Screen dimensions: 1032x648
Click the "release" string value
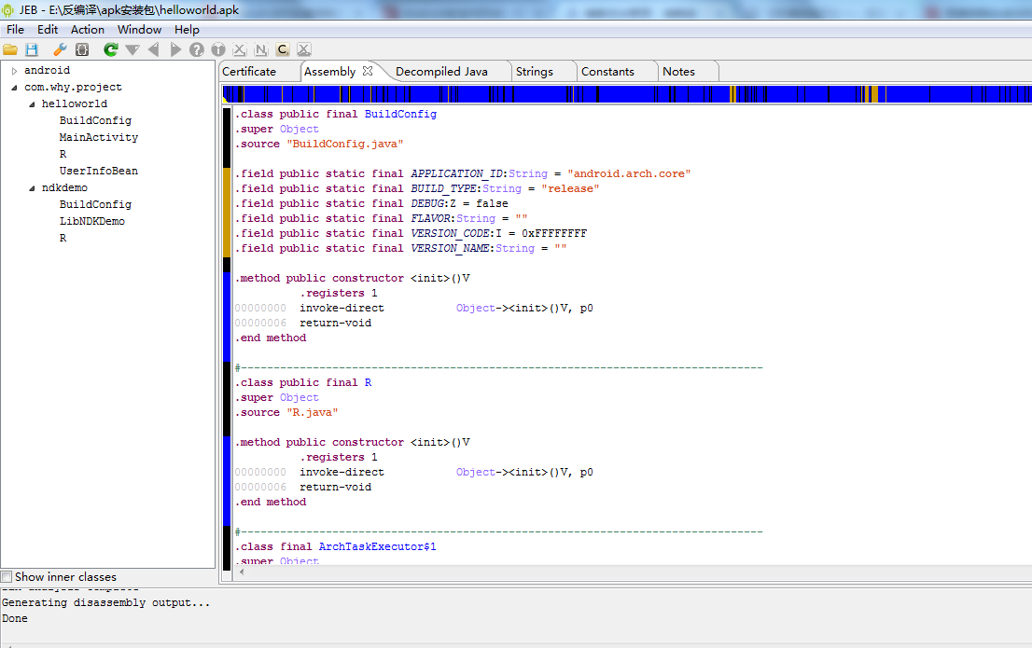pos(570,189)
